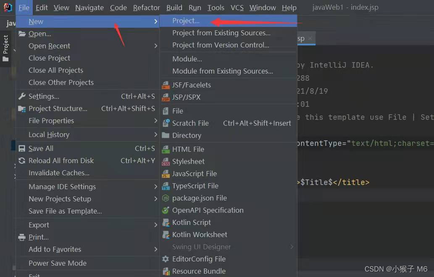
Task: Open the Code menu
Action: (x=118, y=8)
